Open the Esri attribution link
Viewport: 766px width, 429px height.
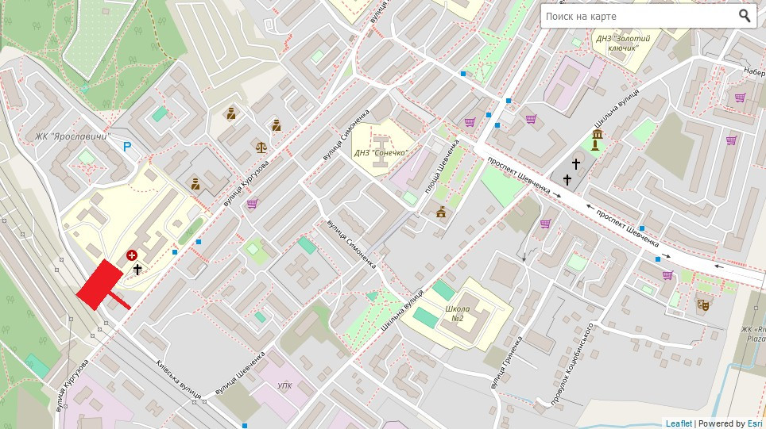point(753,423)
